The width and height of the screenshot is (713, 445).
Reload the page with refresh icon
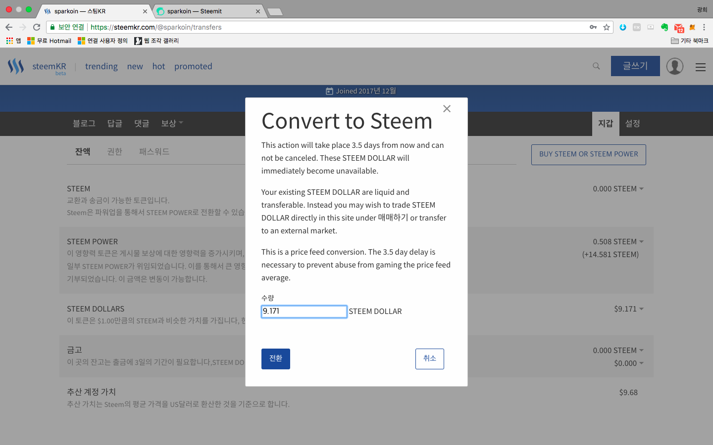coord(37,27)
